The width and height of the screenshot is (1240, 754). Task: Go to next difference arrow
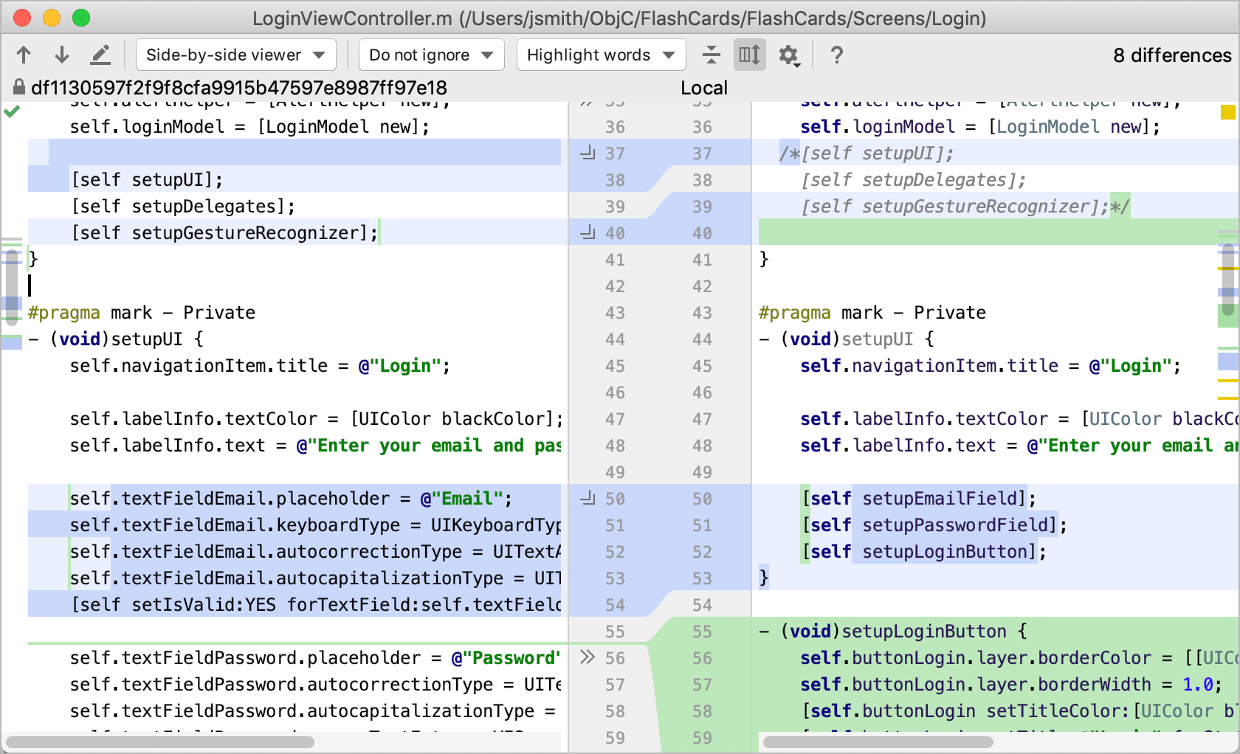[x=62, y=55]
